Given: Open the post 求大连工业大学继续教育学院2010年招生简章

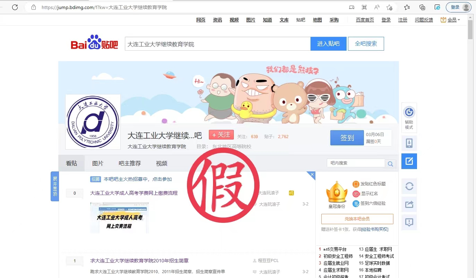Looking at the screenshot, I should pyautogui.click(x=139, y=261).
